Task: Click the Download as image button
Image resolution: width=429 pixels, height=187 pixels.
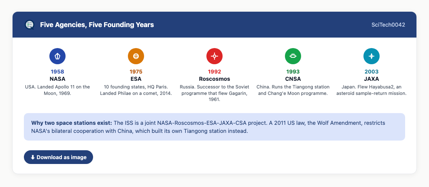Action: tap(59, 157)
